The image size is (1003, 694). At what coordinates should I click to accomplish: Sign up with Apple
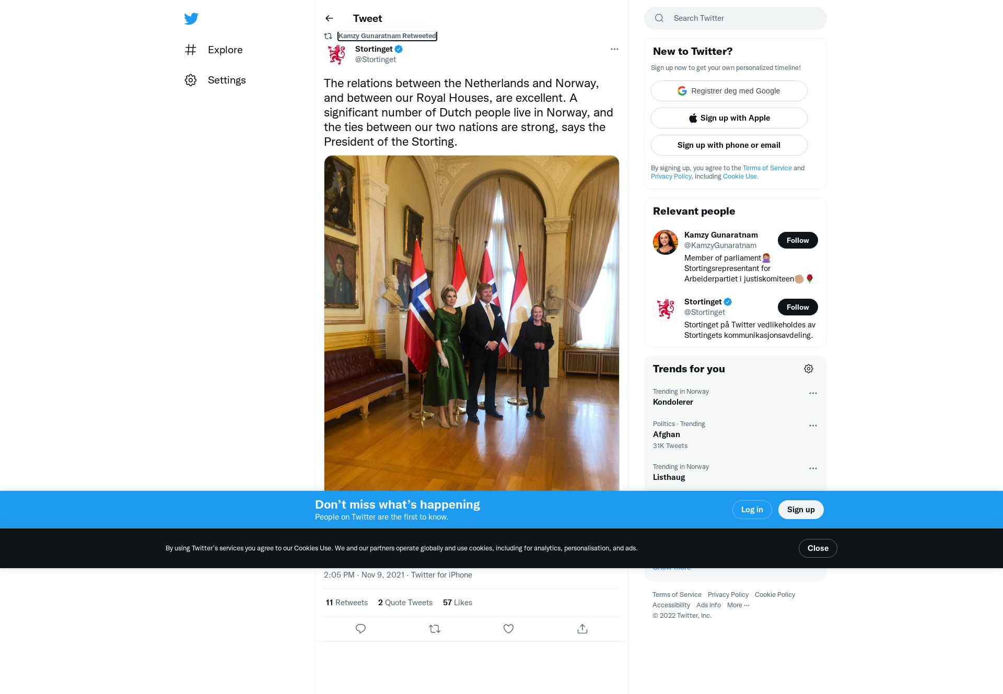[x=729, y=118]
